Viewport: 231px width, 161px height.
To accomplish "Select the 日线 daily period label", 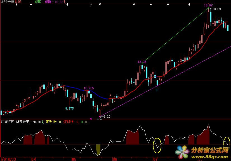I will pyautogui.click(x=18, y=2).
